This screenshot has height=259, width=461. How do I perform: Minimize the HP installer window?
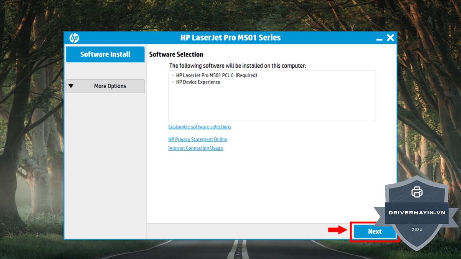pos(379,38)
